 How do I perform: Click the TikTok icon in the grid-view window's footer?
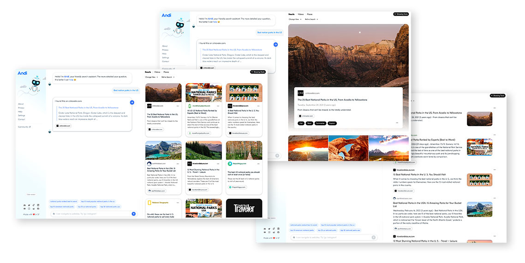[34, 205]
